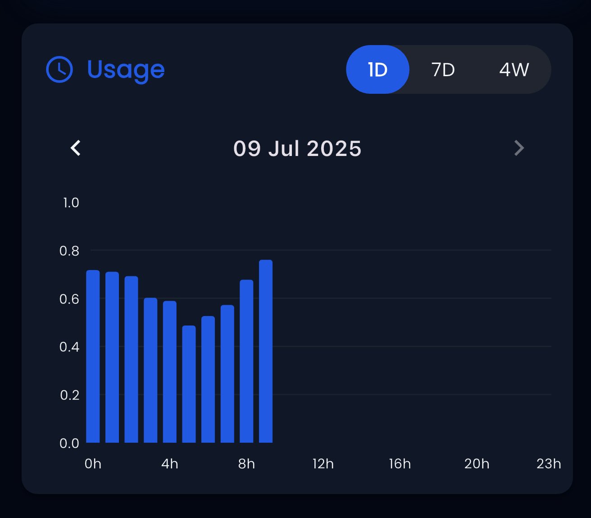The image size is (591, 518).
Task: Click the 6h usage bar
Action: (x=208, y=380)
